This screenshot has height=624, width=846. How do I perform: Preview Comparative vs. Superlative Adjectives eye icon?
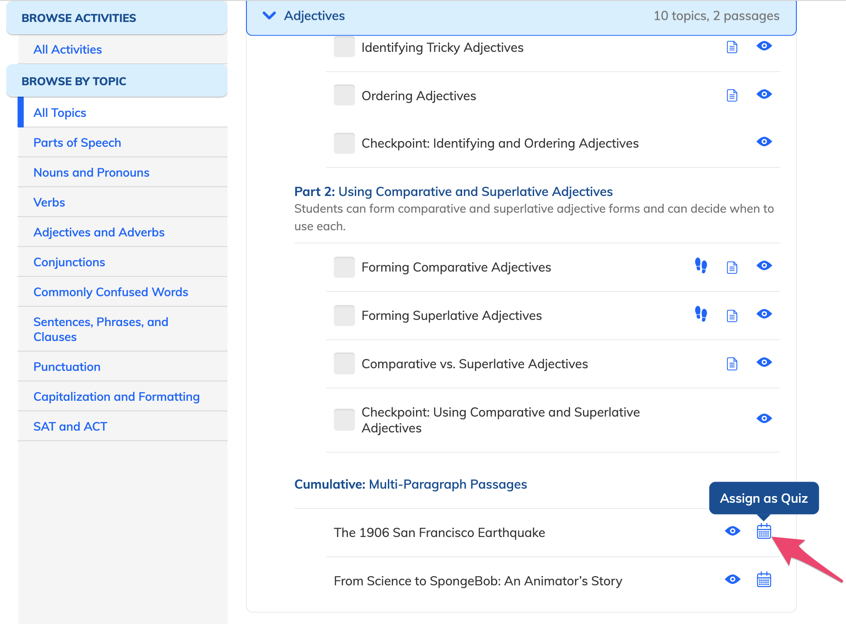[x=764, y=362]
